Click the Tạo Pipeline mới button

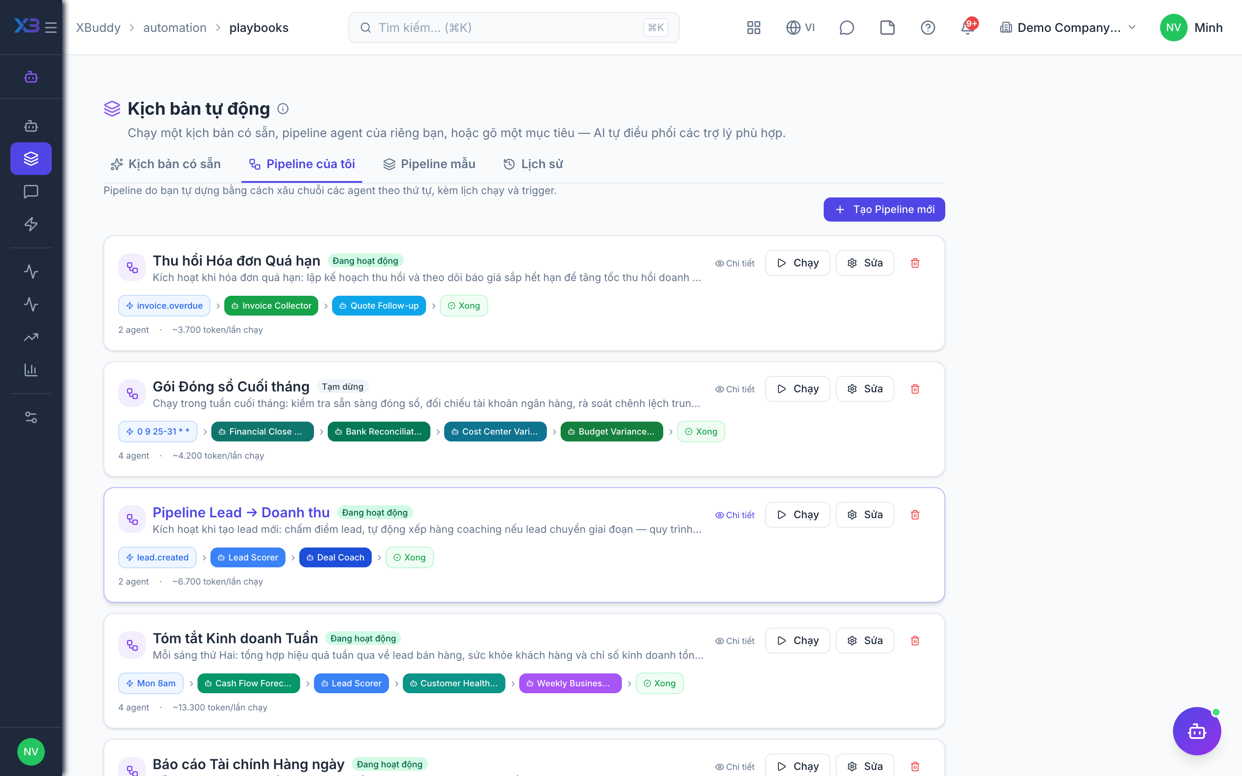click(884, 210)
